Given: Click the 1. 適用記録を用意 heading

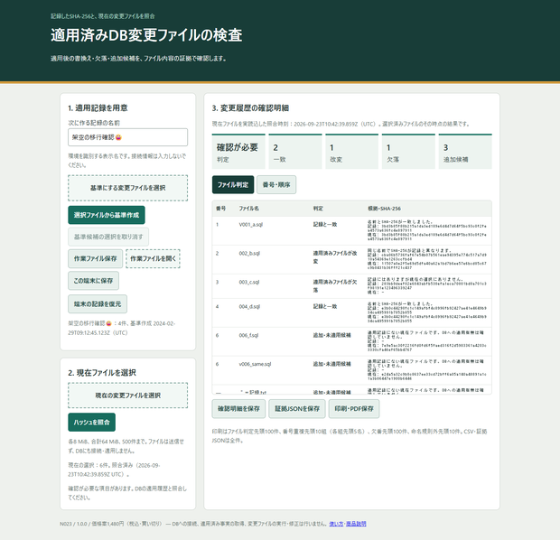Looking at the screenshot, I should pyautogui.click(x=98, y=107).
